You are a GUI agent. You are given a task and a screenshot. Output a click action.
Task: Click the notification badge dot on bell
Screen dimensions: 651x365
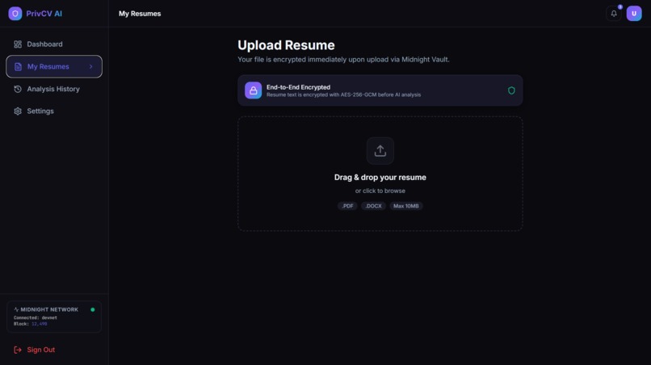pos(619,7)
